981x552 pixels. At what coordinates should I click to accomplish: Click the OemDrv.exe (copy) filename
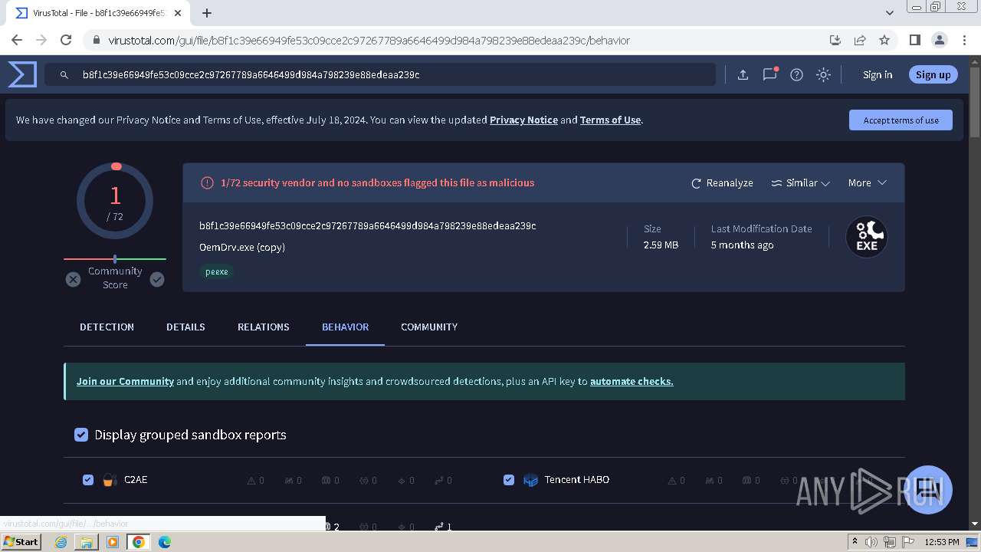[x=242, y=247]
